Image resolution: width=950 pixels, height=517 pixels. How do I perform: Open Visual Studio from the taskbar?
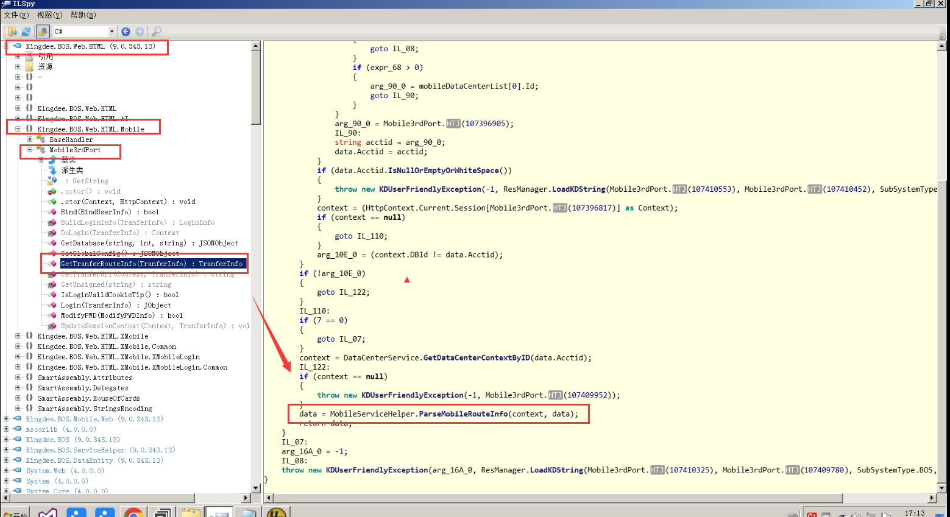click(48, 512)
